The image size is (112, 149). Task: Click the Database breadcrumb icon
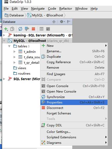(7, 15)
